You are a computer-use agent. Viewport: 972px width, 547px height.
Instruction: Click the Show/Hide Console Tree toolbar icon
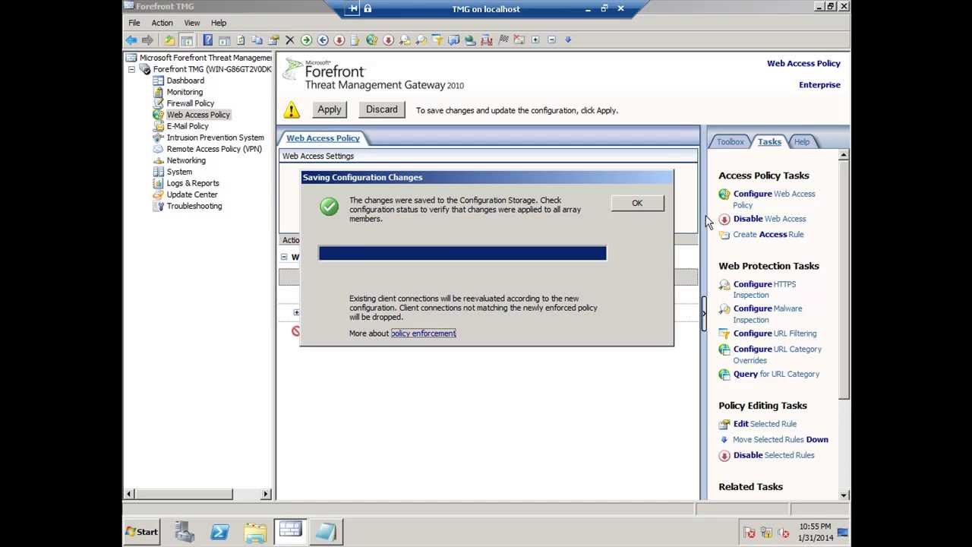[186, 40]
